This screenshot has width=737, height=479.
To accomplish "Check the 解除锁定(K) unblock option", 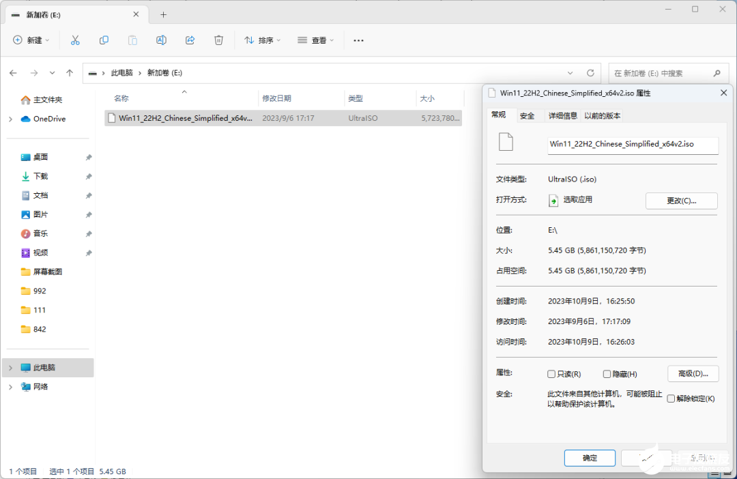I will click(669, 398).
